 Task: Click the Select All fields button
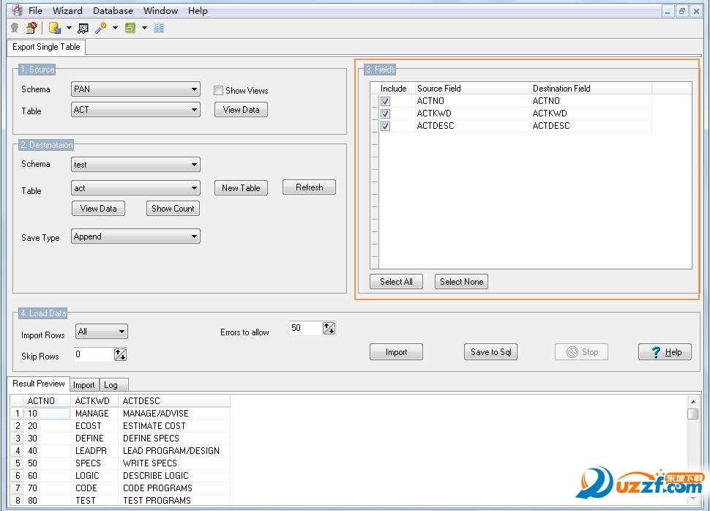coord(396,282)
